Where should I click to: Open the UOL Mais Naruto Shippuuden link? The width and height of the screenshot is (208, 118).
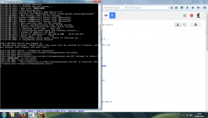tap(52, 111)
